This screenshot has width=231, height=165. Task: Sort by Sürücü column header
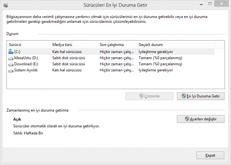(28, 45)
